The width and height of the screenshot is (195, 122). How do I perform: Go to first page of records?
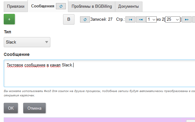click(130, 19)
